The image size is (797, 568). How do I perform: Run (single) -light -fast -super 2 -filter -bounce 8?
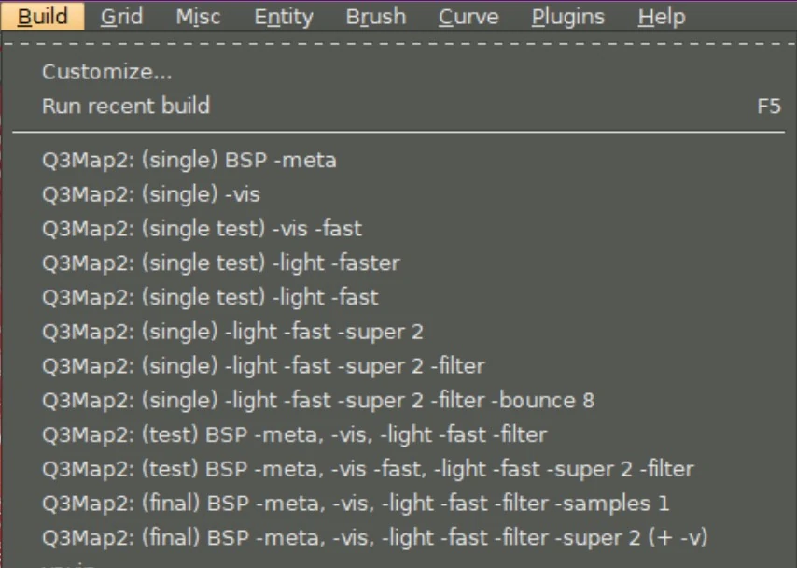[x=318, y=400]
